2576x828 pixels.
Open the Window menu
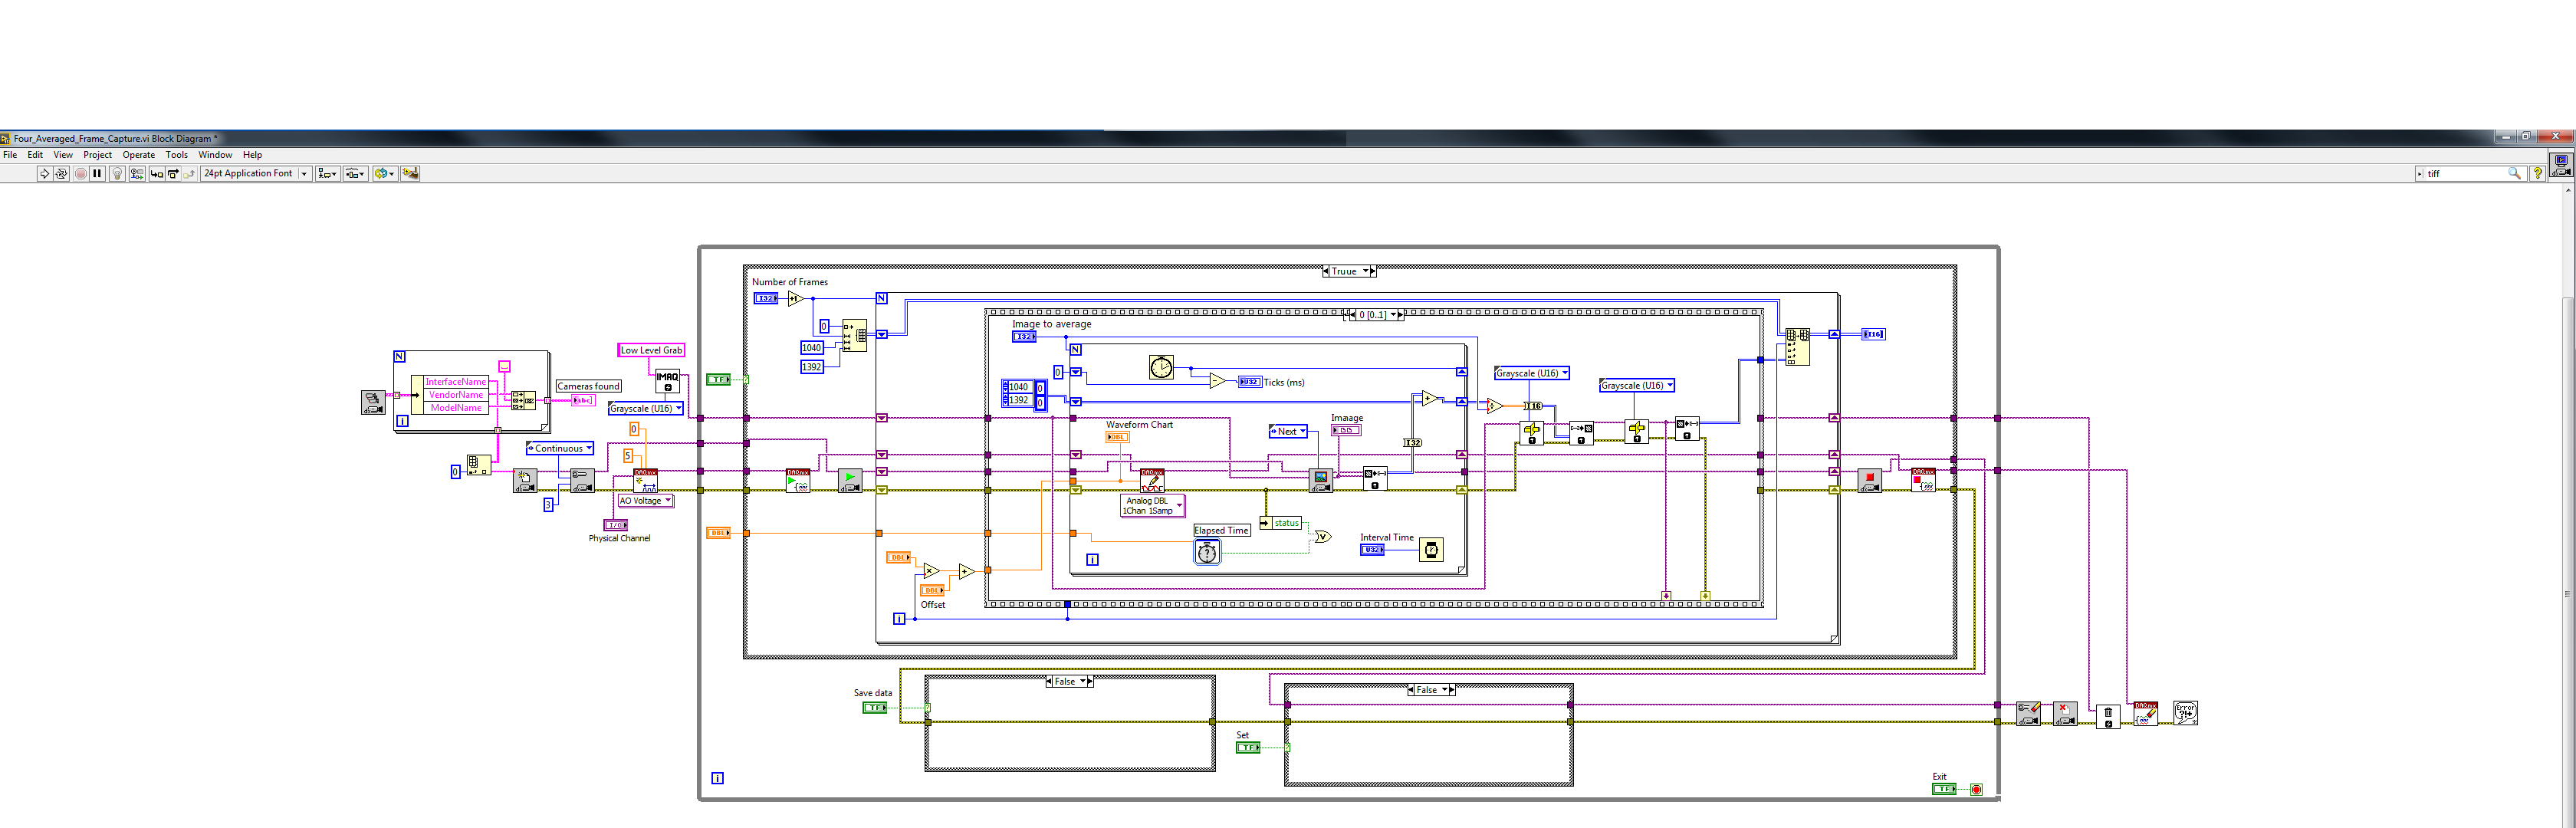tap(215, 155)
